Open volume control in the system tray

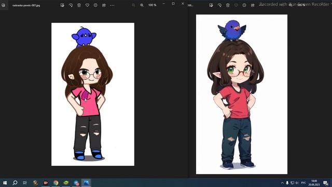click(297, 183)
